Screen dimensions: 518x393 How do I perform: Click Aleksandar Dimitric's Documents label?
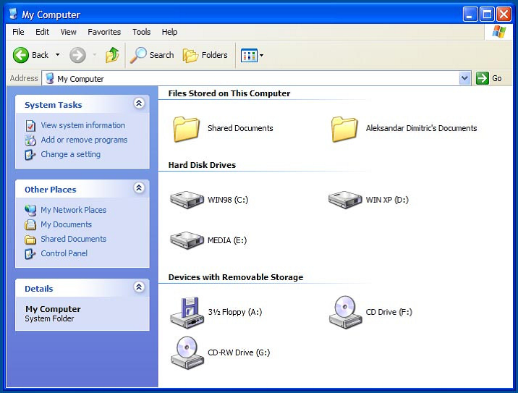[x=422, y=128]
